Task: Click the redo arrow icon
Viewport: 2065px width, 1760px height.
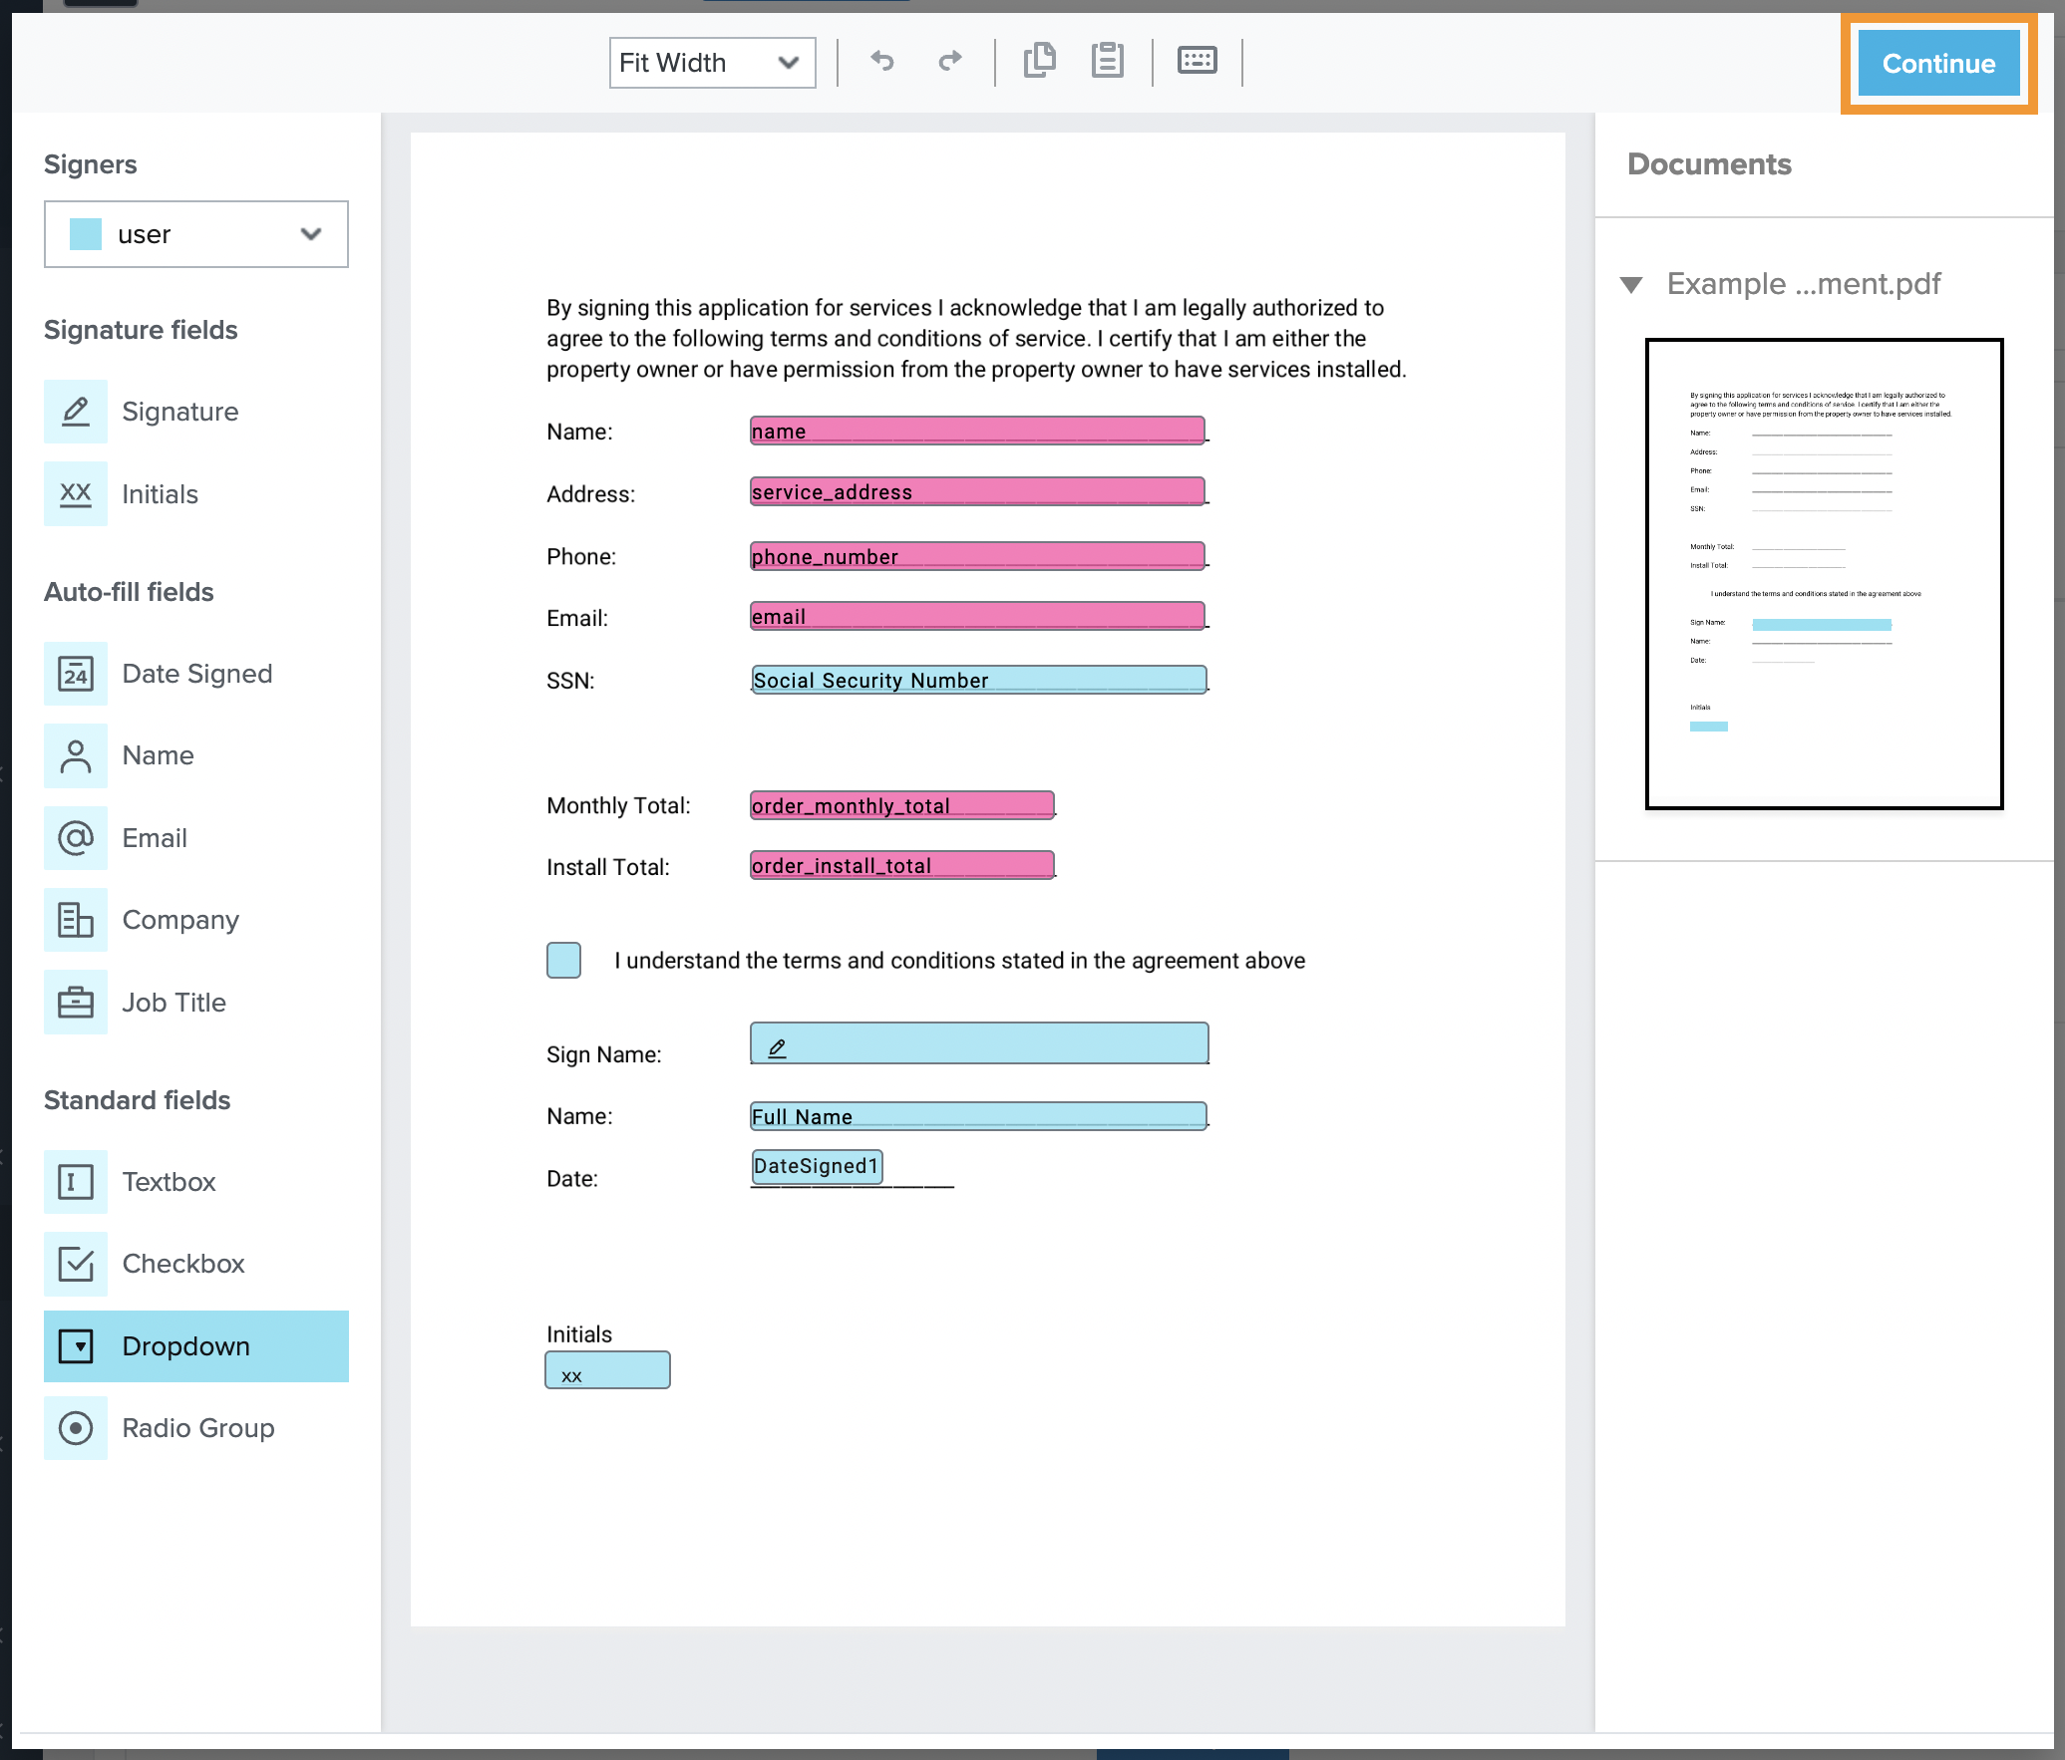Action: tap(950, 62)
